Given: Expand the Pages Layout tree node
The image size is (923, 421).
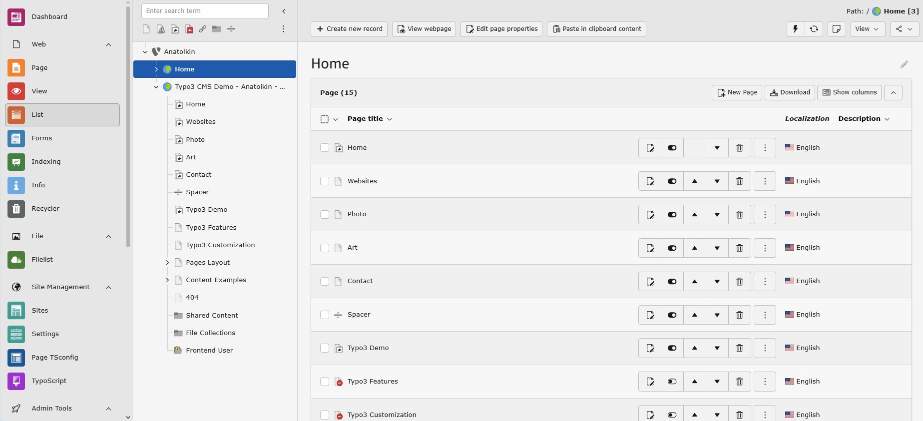Looking at the screenshot, I should pos(167,263).
